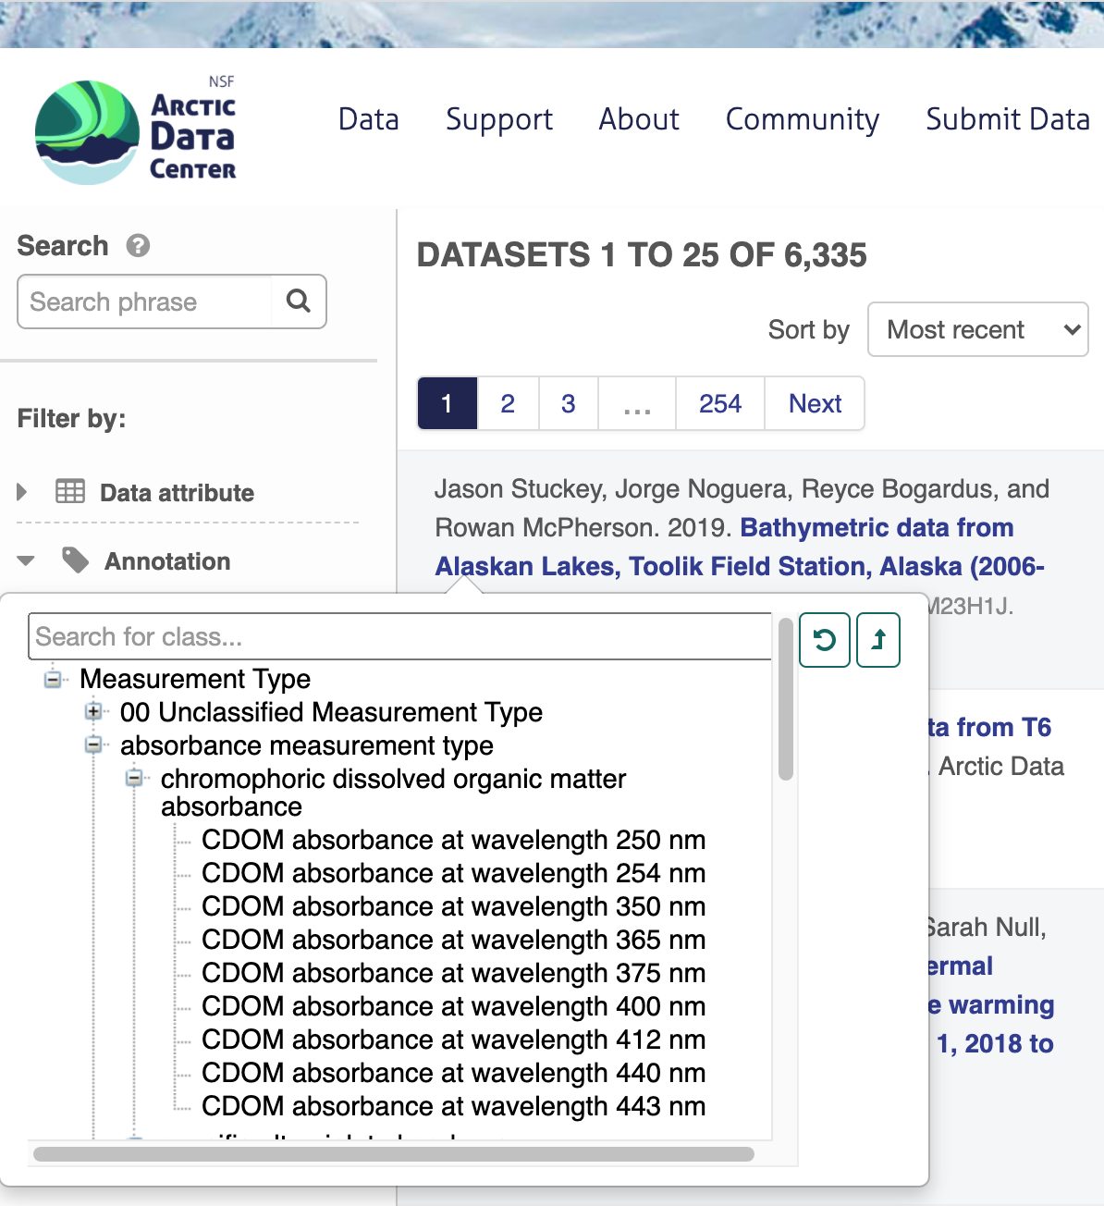Viewport: 1104px width, 1206px height.
Task: Click the Search help question mark icon
Action: pyautogui.click(x=139, y=246)
